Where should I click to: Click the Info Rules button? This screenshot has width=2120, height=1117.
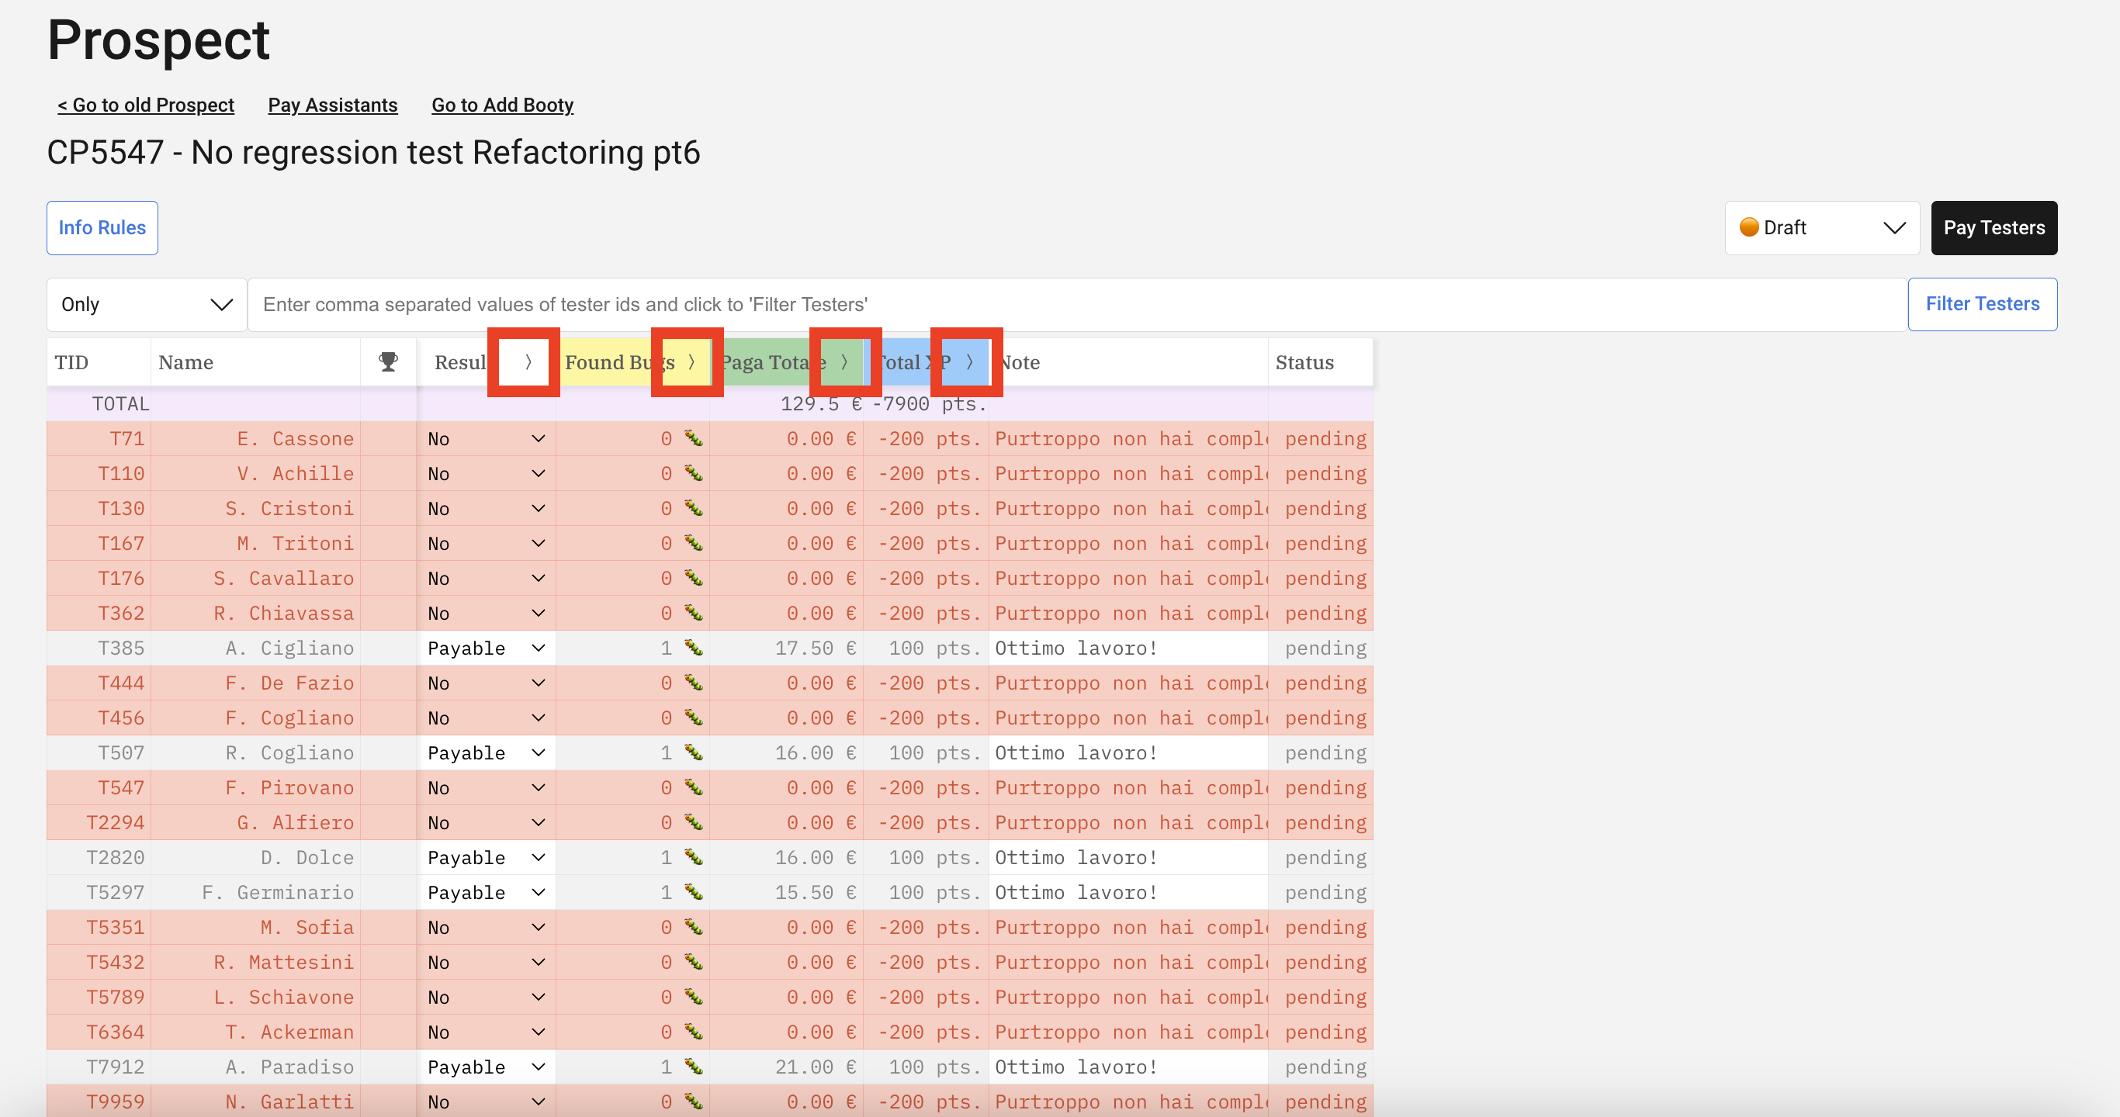102,228
